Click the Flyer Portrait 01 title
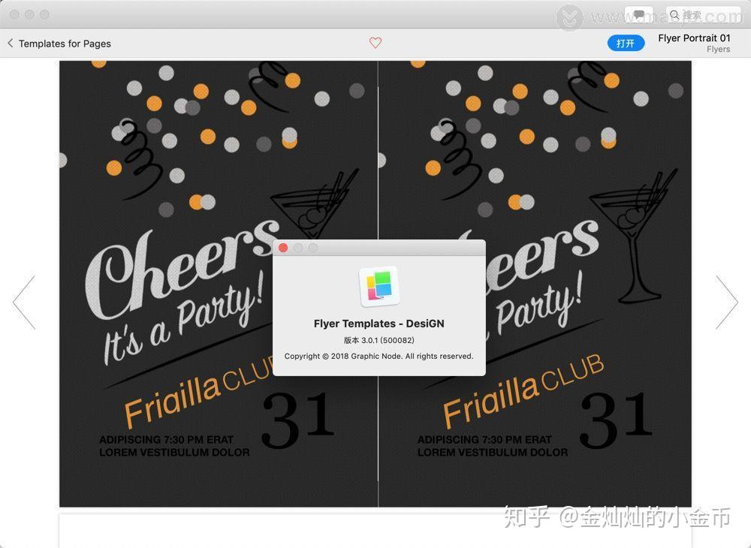 click(694, 38)
